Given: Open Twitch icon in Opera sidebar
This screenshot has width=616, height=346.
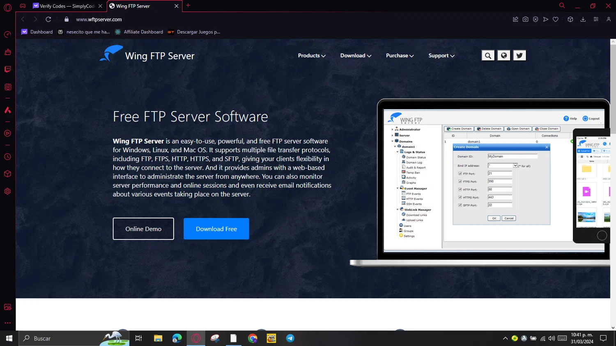Looking at the screenshot, I should [7, 69].
